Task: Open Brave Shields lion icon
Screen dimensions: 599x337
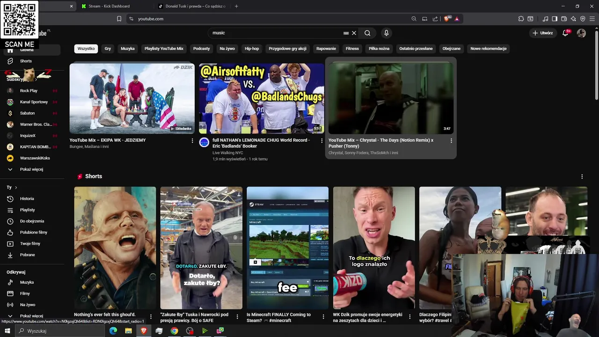Action: pos(447,19)
